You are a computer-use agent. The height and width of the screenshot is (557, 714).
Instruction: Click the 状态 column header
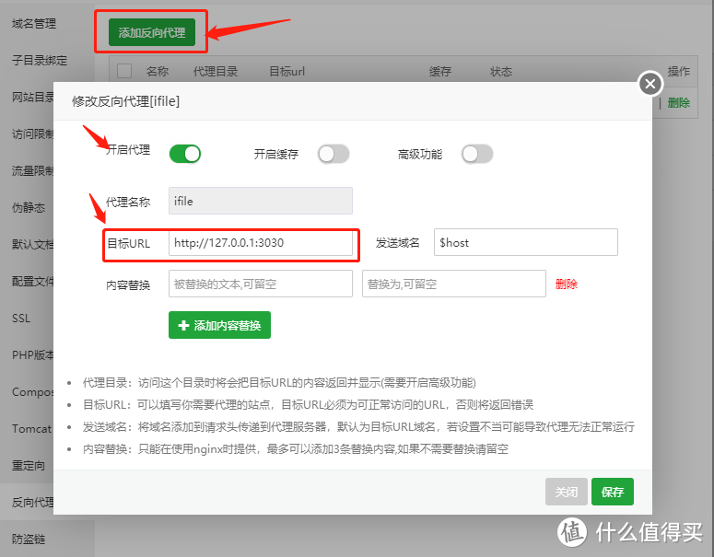(501, 72)
